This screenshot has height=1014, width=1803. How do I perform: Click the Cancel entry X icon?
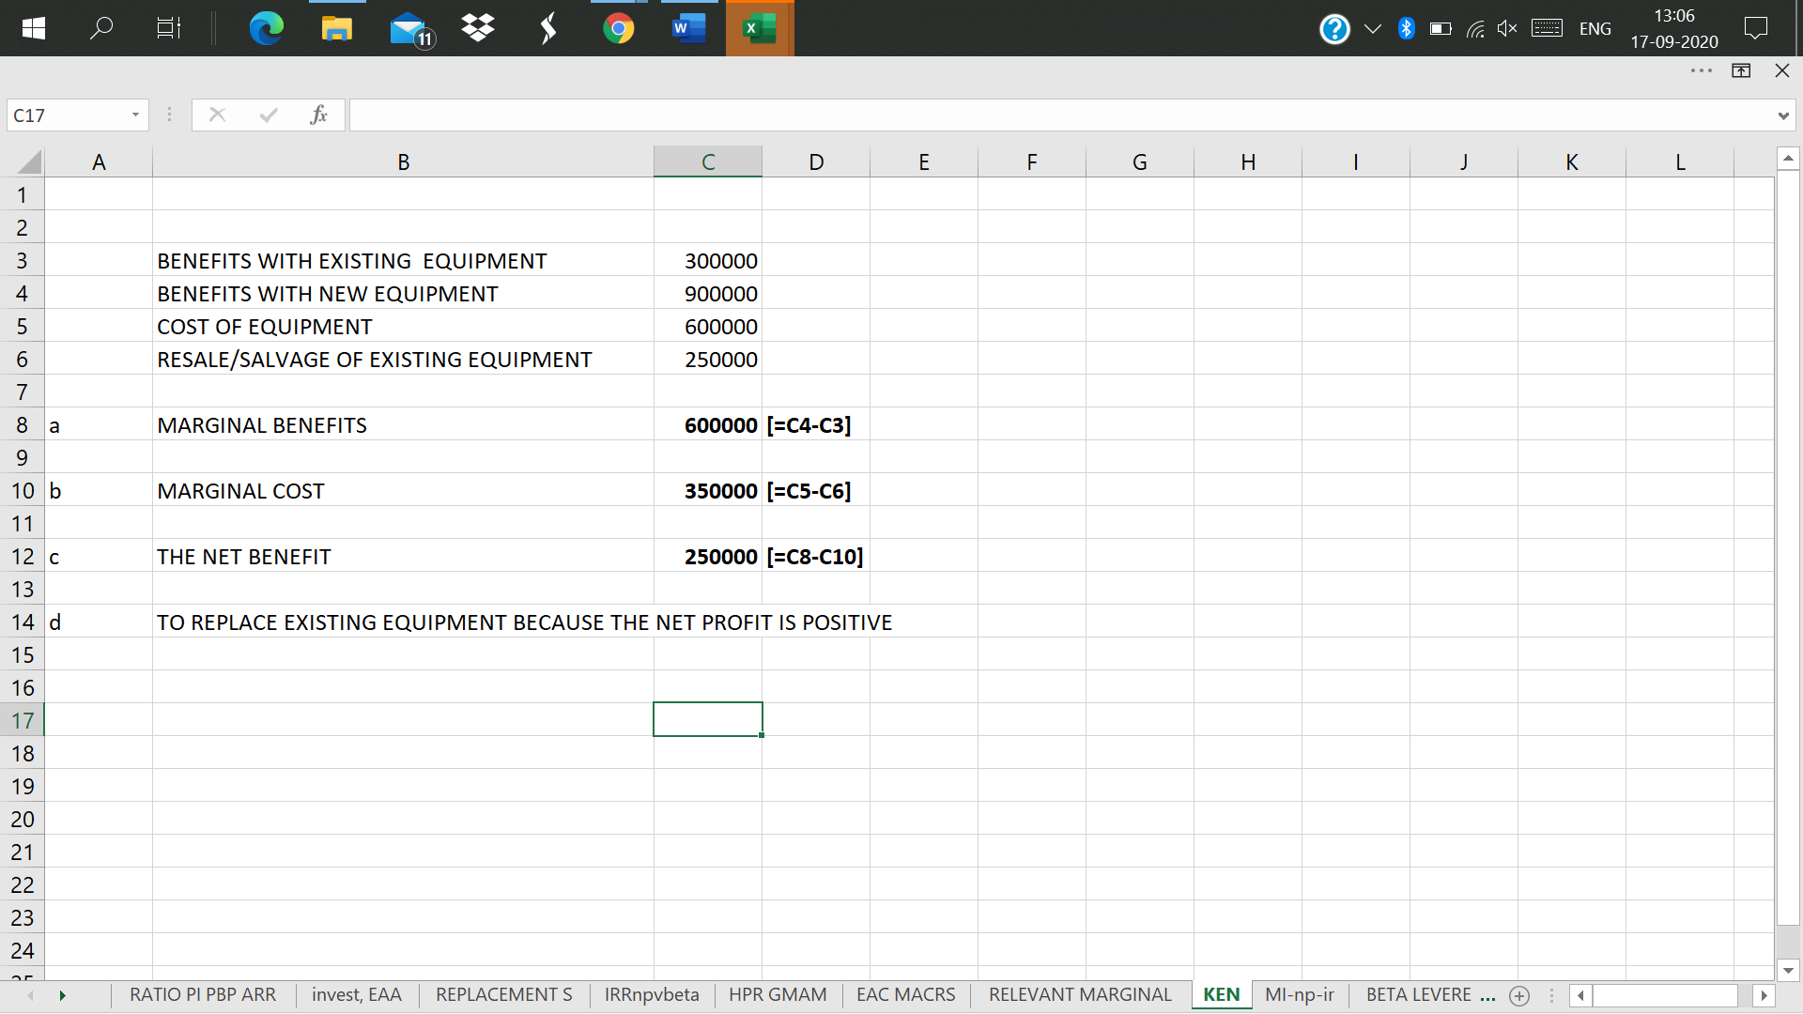[217, 115]
